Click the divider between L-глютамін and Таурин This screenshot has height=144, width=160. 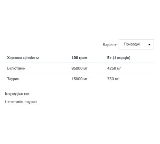click(79, 73)
